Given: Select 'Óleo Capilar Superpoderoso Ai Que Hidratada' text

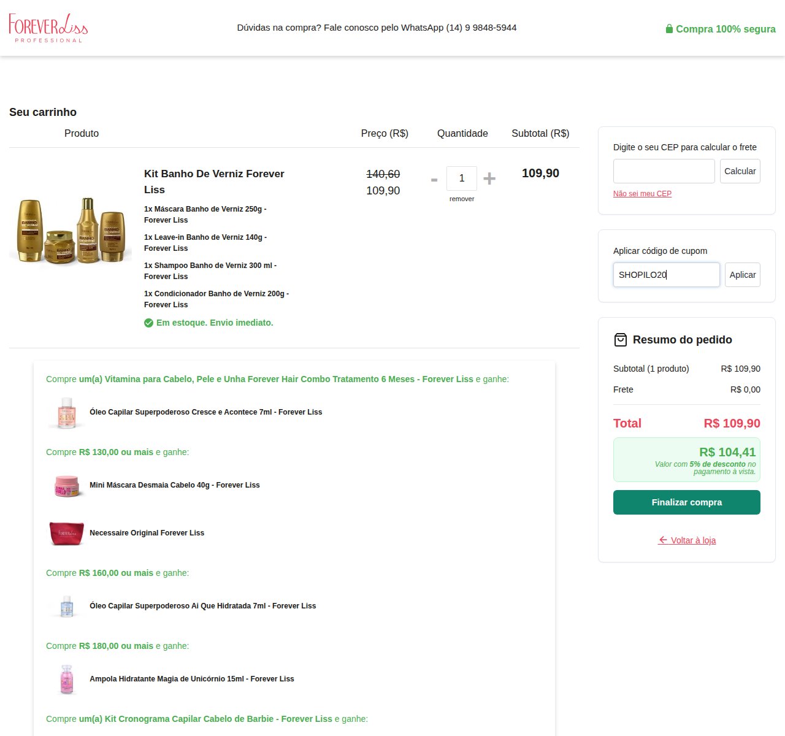Looking at the screenshot, I should click(203, 606).
